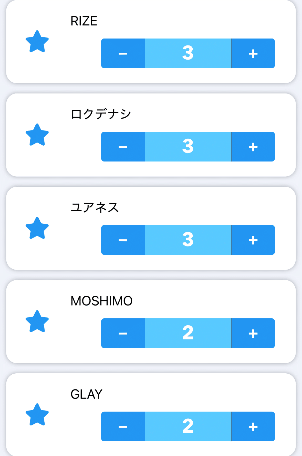302x456 pixels.
Task: Select the RIZE count value 3
Action: pyautogui.click(x=188, y=53)
